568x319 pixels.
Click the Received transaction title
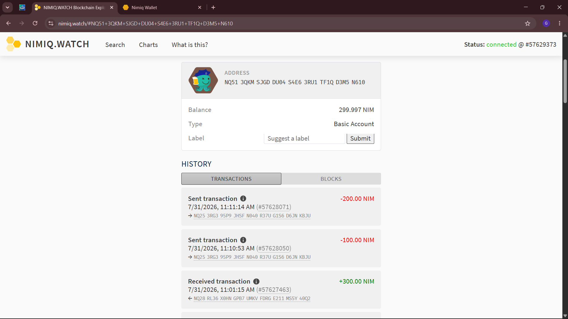click(x=219, y=281)
